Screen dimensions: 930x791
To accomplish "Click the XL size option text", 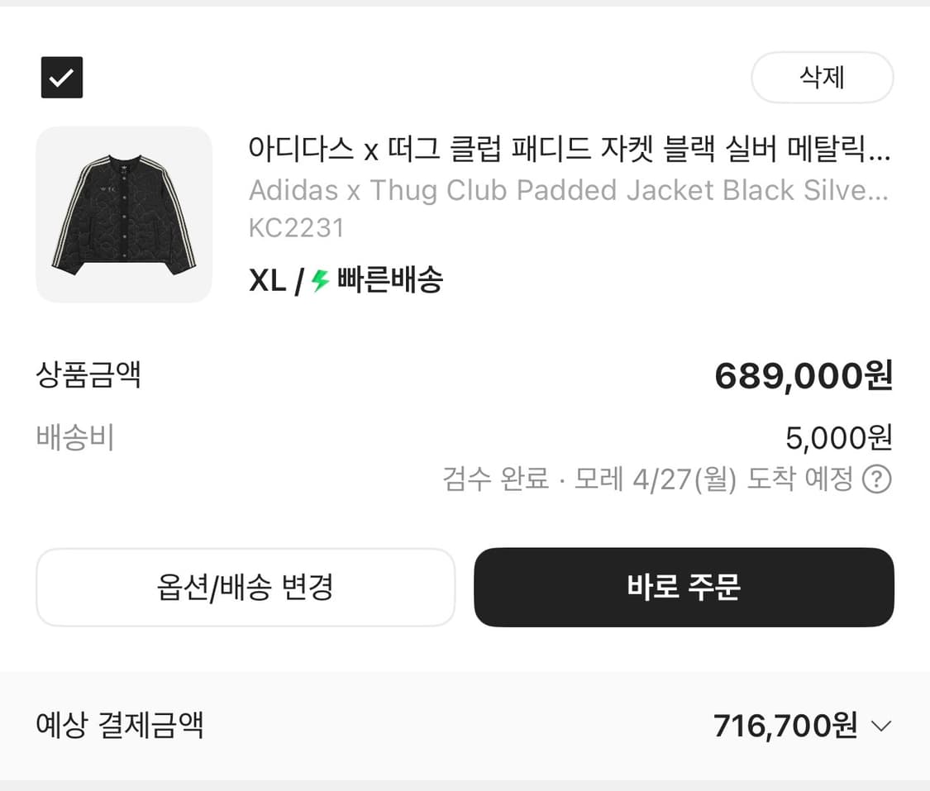I will [265, 281].
